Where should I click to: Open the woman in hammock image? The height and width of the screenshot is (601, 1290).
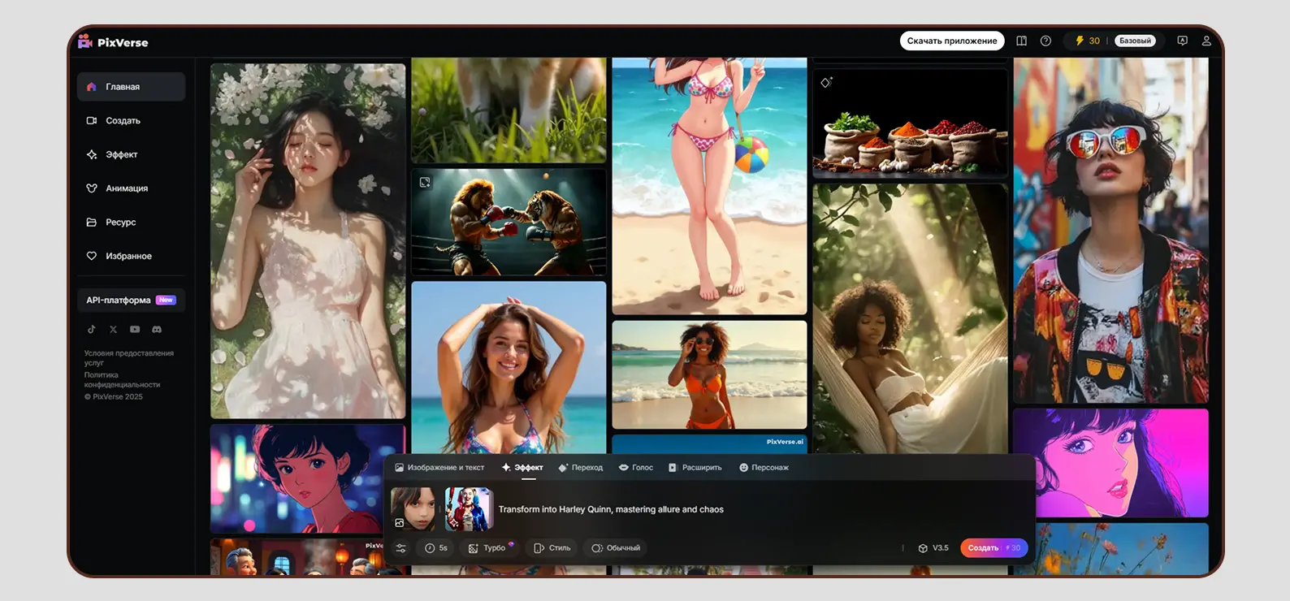(x=910, y=318)
